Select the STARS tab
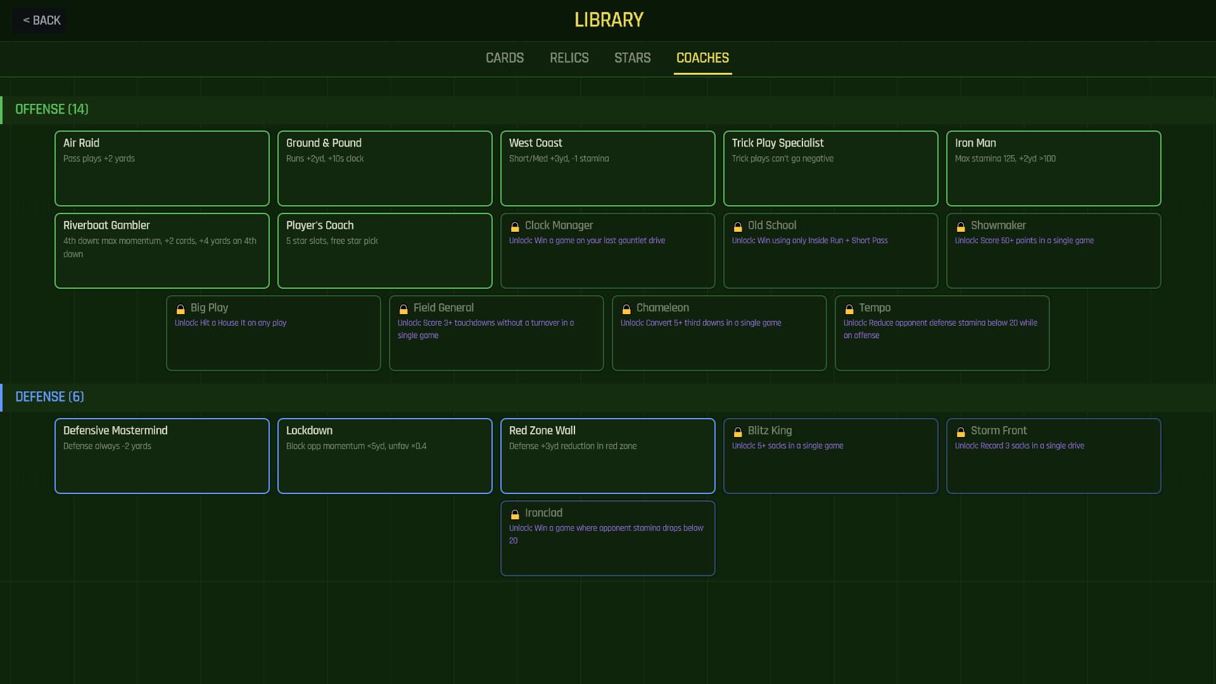Screen dimensions: 1216x684 (x=632, y=58)
